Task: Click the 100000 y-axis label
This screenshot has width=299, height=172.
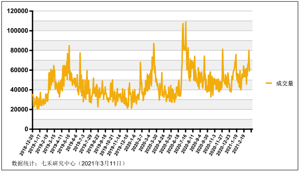Action: click(18, 30)
